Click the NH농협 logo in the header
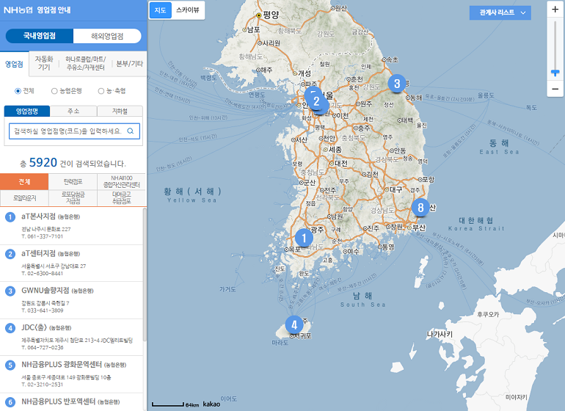This screenshot has width=565, height=411. click(x=18, y=10)
